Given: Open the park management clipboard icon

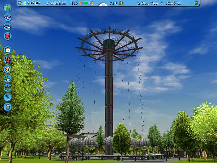Looking at the screenshot, I should [x=8, y=50].
